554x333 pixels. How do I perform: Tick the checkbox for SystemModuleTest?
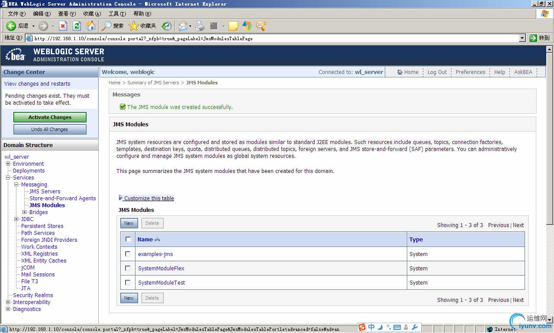128,282
